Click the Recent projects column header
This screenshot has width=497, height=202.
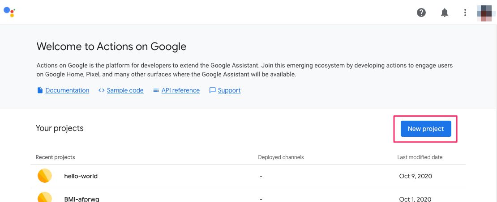point(56,157)
